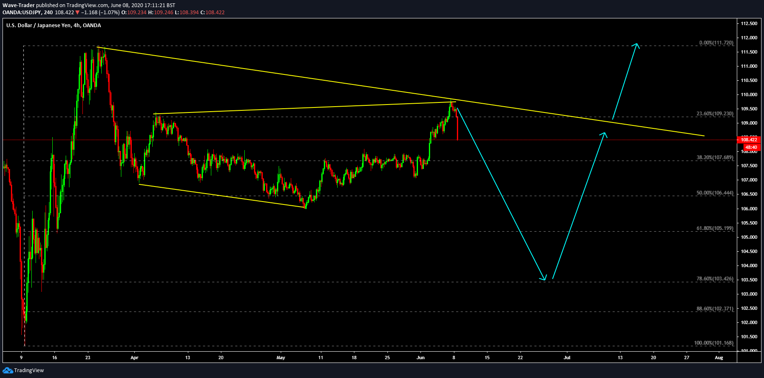Click the 112.500 price axis label
Image resolution: width=764 pixels, height=378 pixels.
click(x=749, y=23)
